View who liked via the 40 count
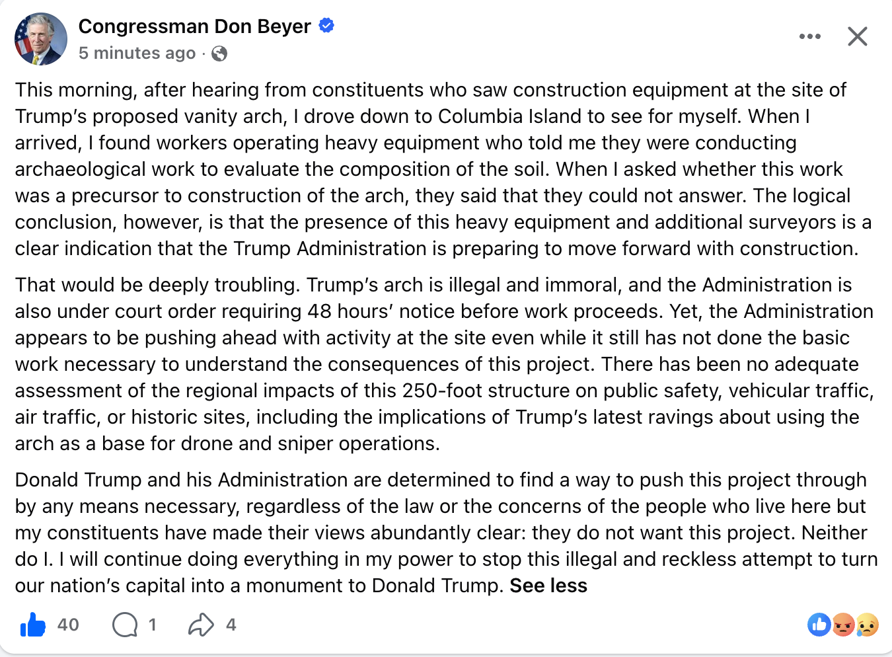The width and height of the screenshot is (892, 657). (x=68, y=625)
